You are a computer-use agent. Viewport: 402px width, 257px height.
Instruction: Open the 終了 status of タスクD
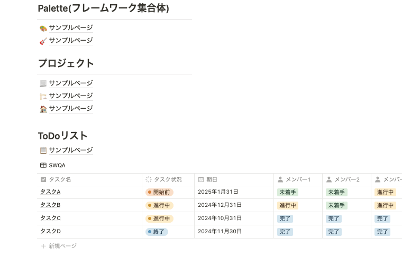157,232
